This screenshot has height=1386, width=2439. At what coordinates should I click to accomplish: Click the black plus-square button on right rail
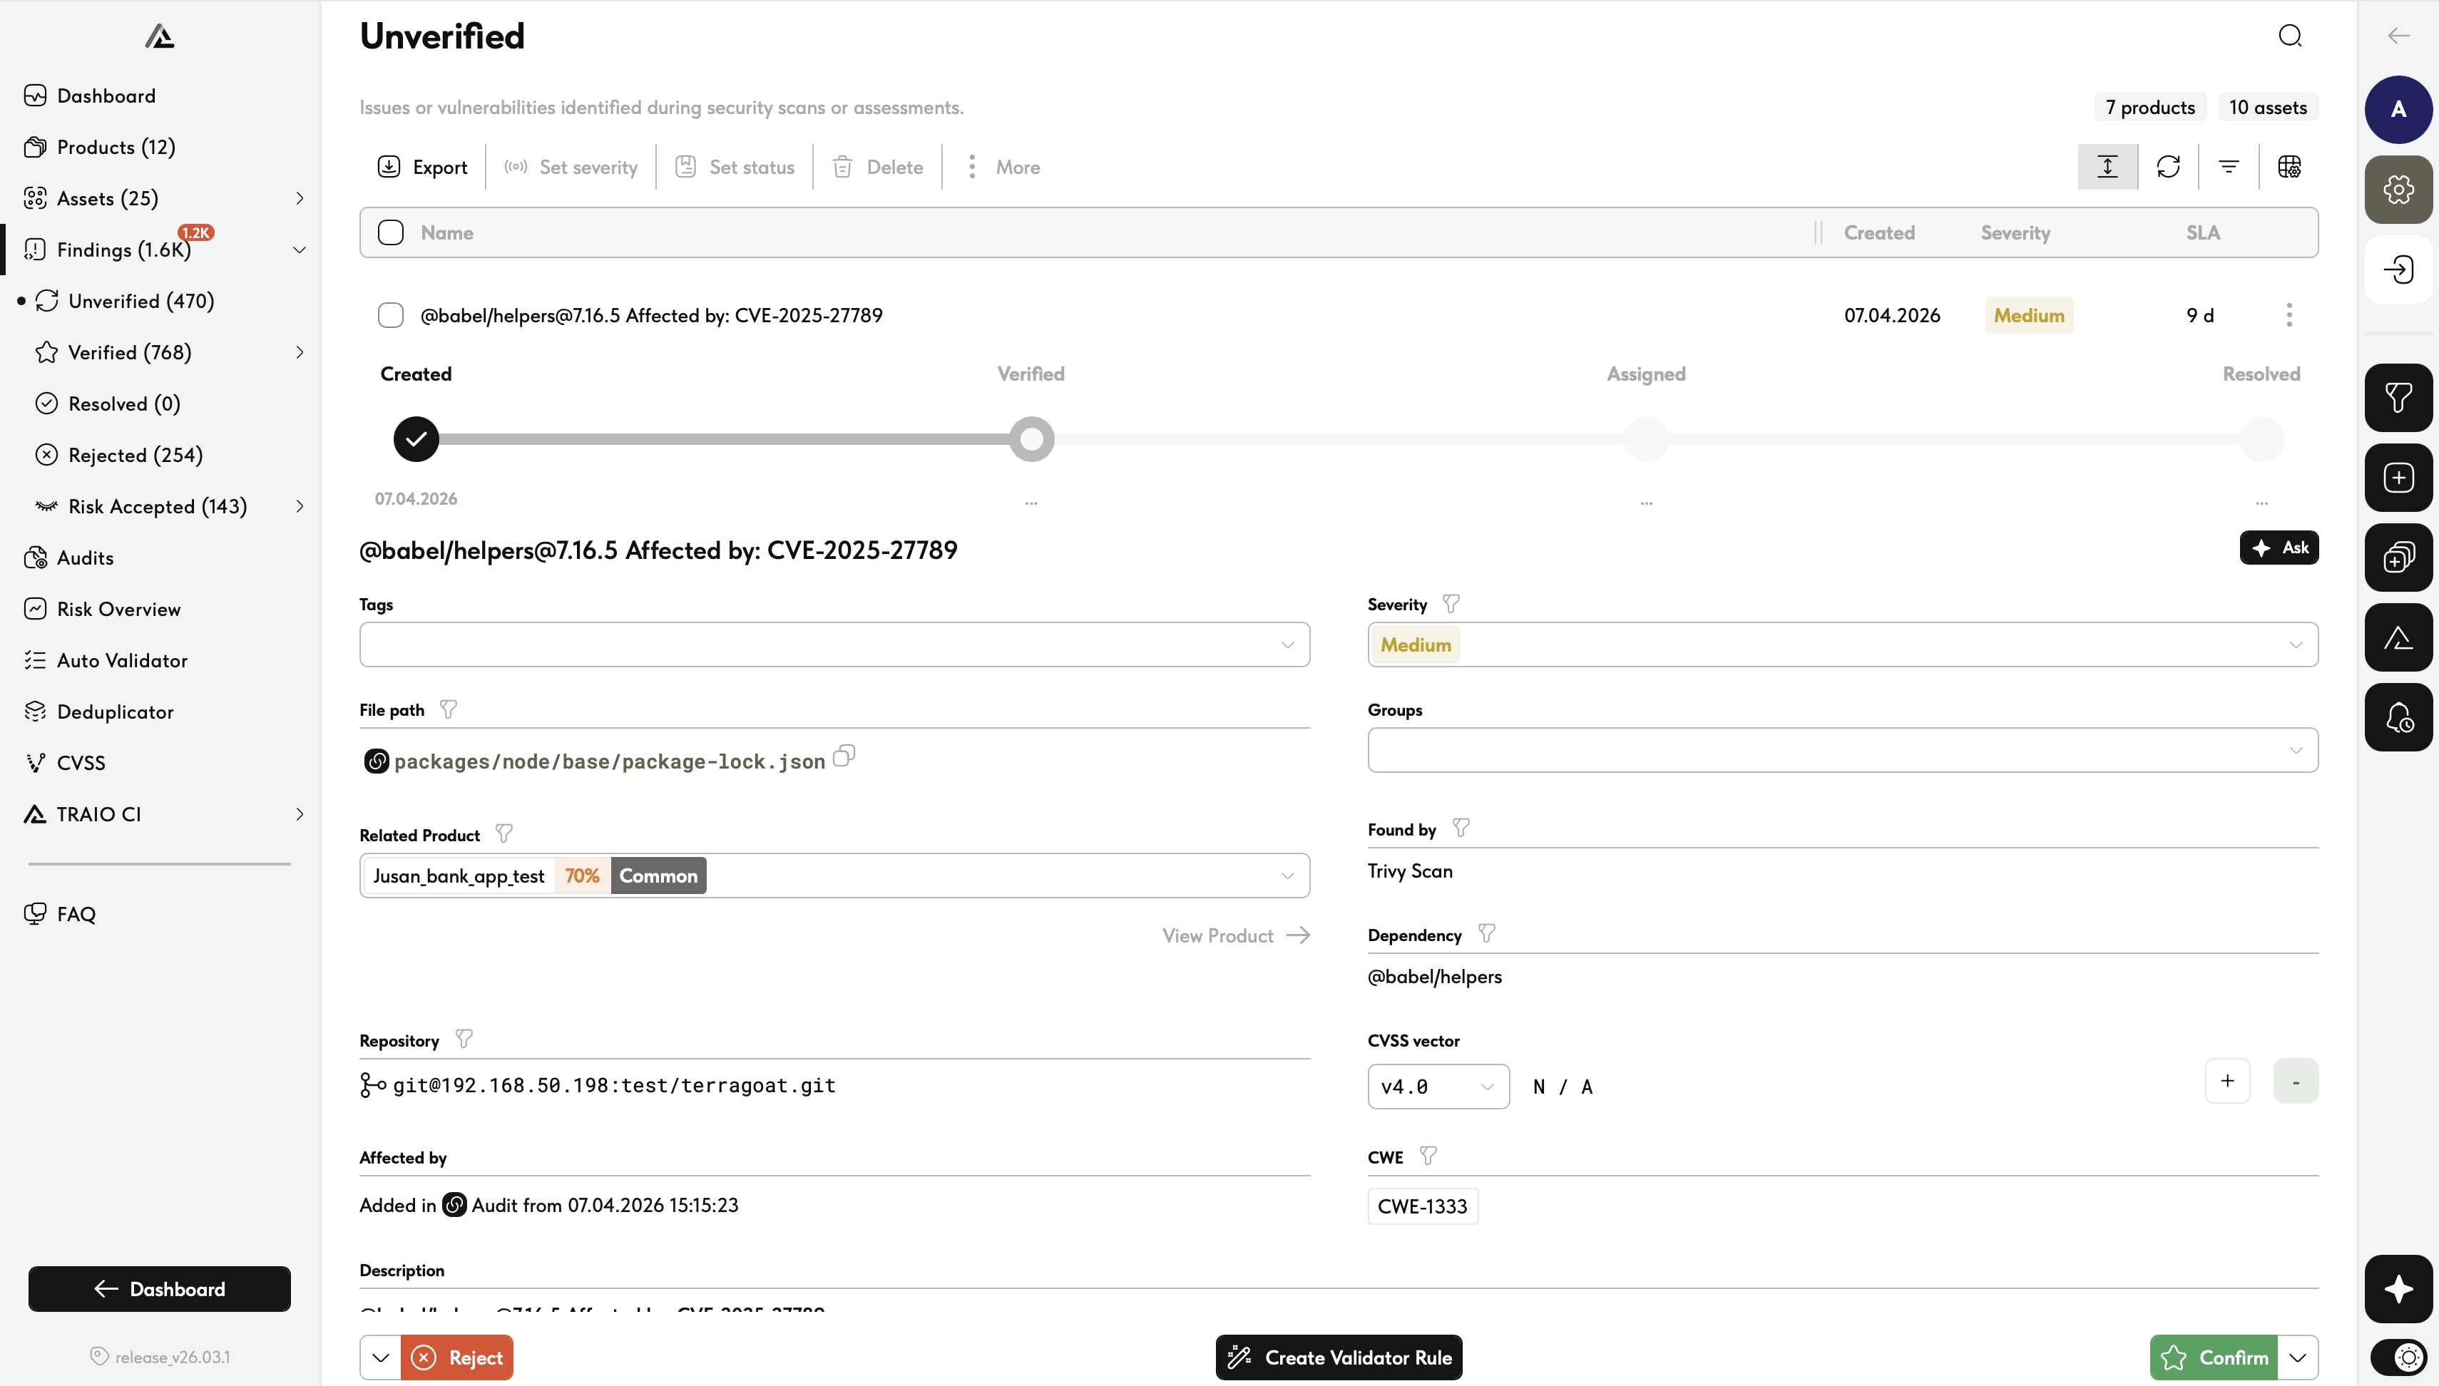[2398, 478]
